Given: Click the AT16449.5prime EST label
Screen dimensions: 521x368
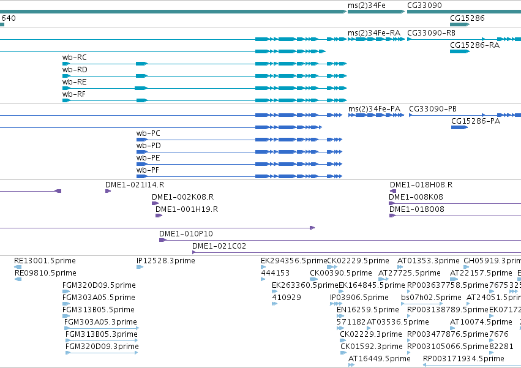Looking at the screenshot, I should pyautogui.click(x=380, y=359).
